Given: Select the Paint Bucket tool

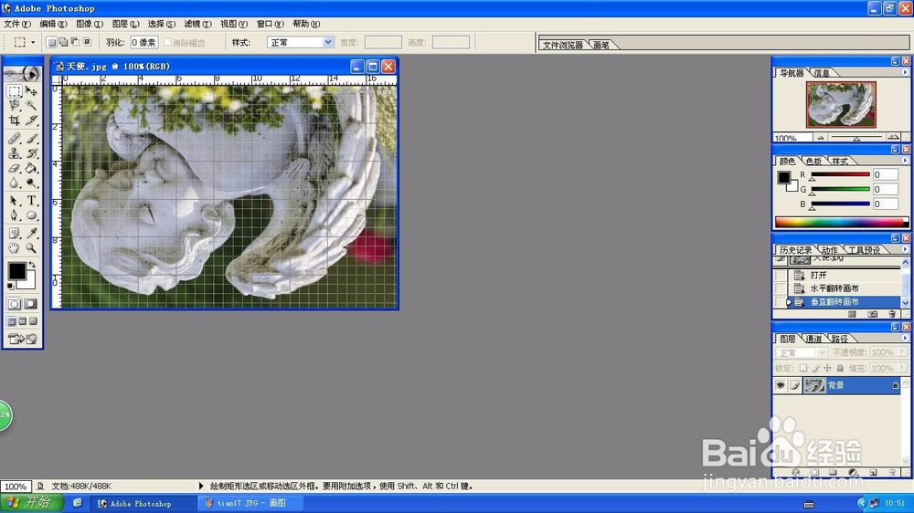Looking at the screenshot, I should (x=31, y=168).
